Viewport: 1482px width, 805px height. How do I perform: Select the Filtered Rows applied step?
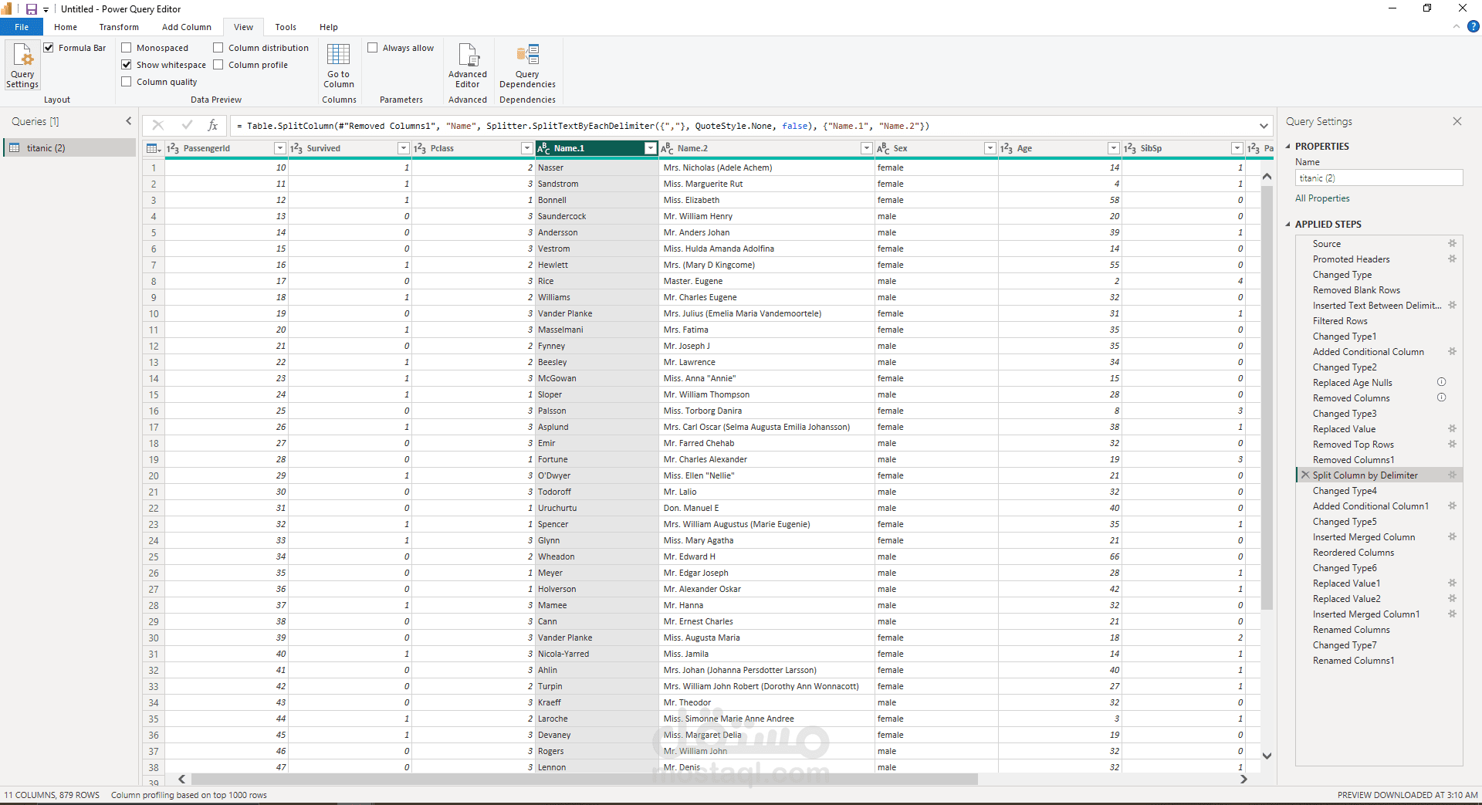click(x=1340, y=321)
